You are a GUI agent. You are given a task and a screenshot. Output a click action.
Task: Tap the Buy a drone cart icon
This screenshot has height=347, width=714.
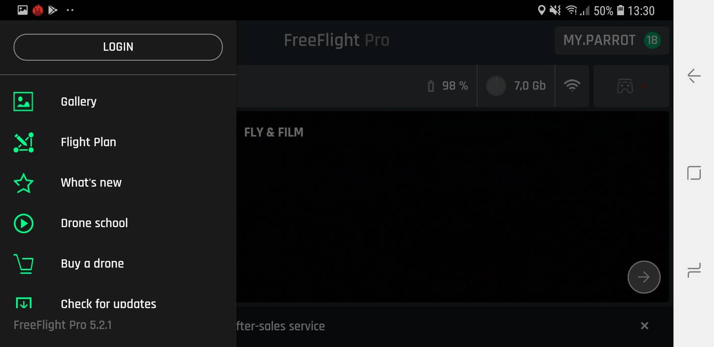(x=23, y=264)
